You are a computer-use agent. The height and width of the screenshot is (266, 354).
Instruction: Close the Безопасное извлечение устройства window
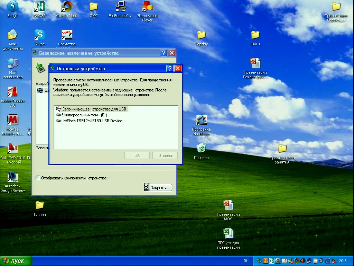[x=171, y=53]
